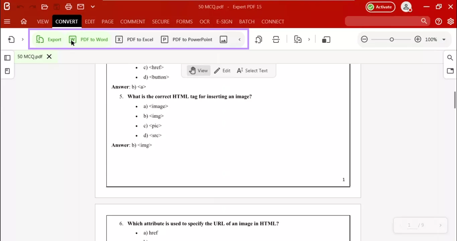457x241 pixels.
Task: Print the document via the printer icon
Action: [69, 7]
